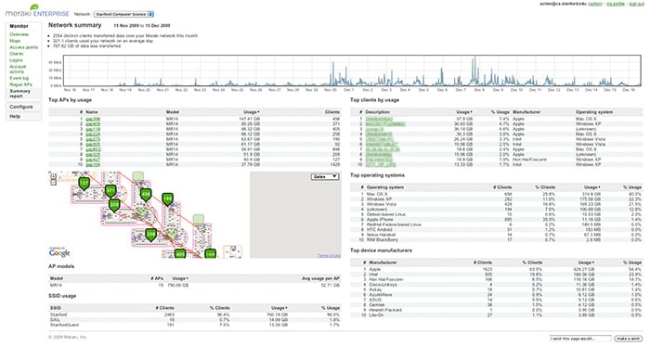This screenshot has width=650, height=346.
Task: Open Event log in sidebar
Action: pyautogui.click(x=19, y=78)
